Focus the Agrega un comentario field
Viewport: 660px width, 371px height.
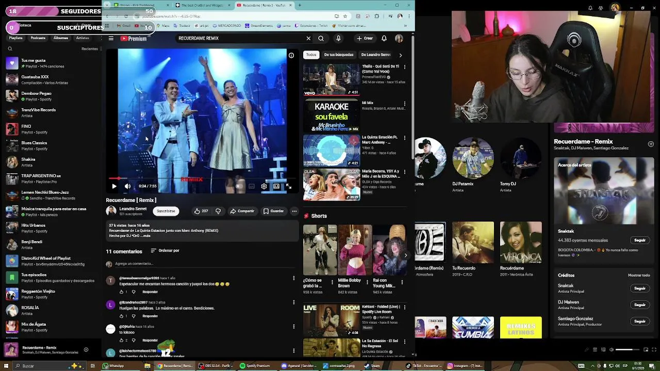[206, 264]
